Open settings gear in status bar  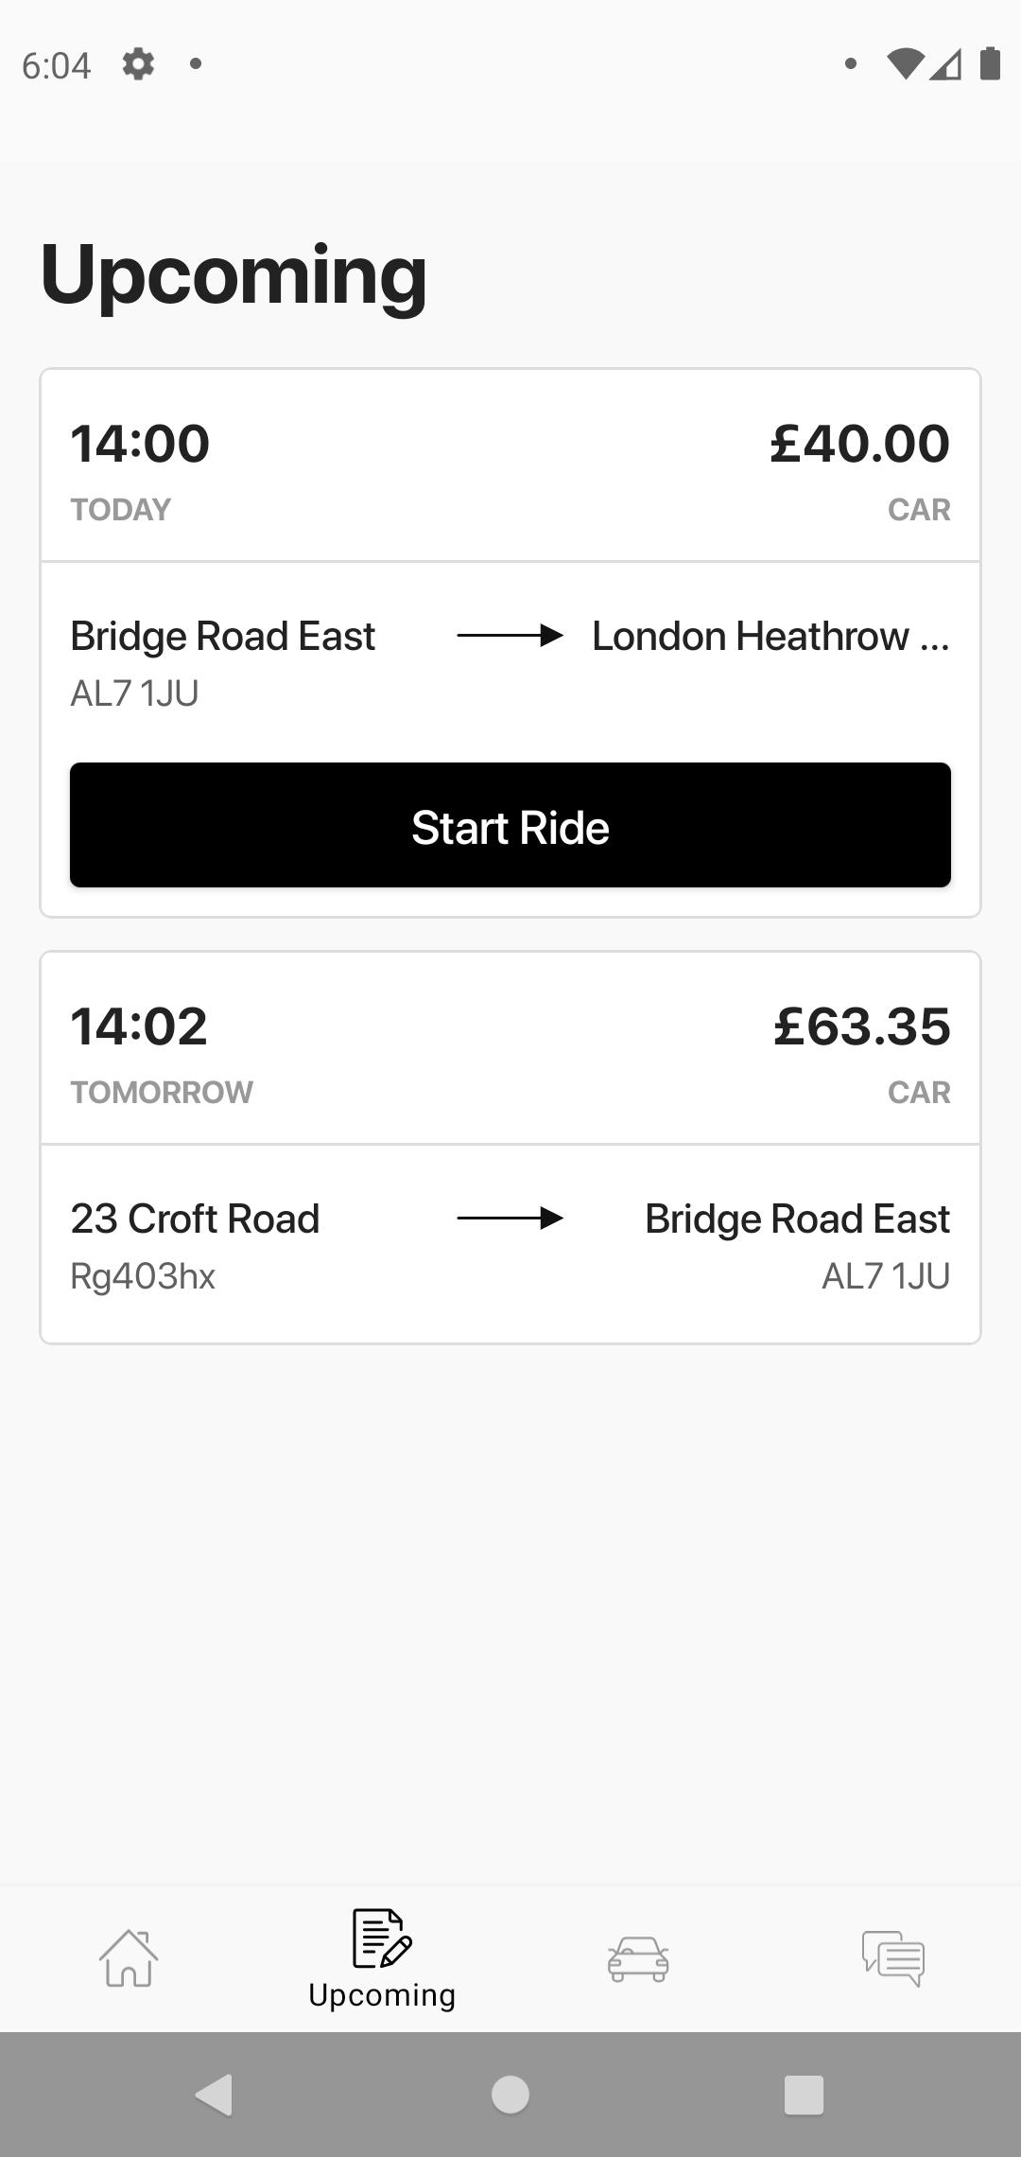click(x=138, y=64)
